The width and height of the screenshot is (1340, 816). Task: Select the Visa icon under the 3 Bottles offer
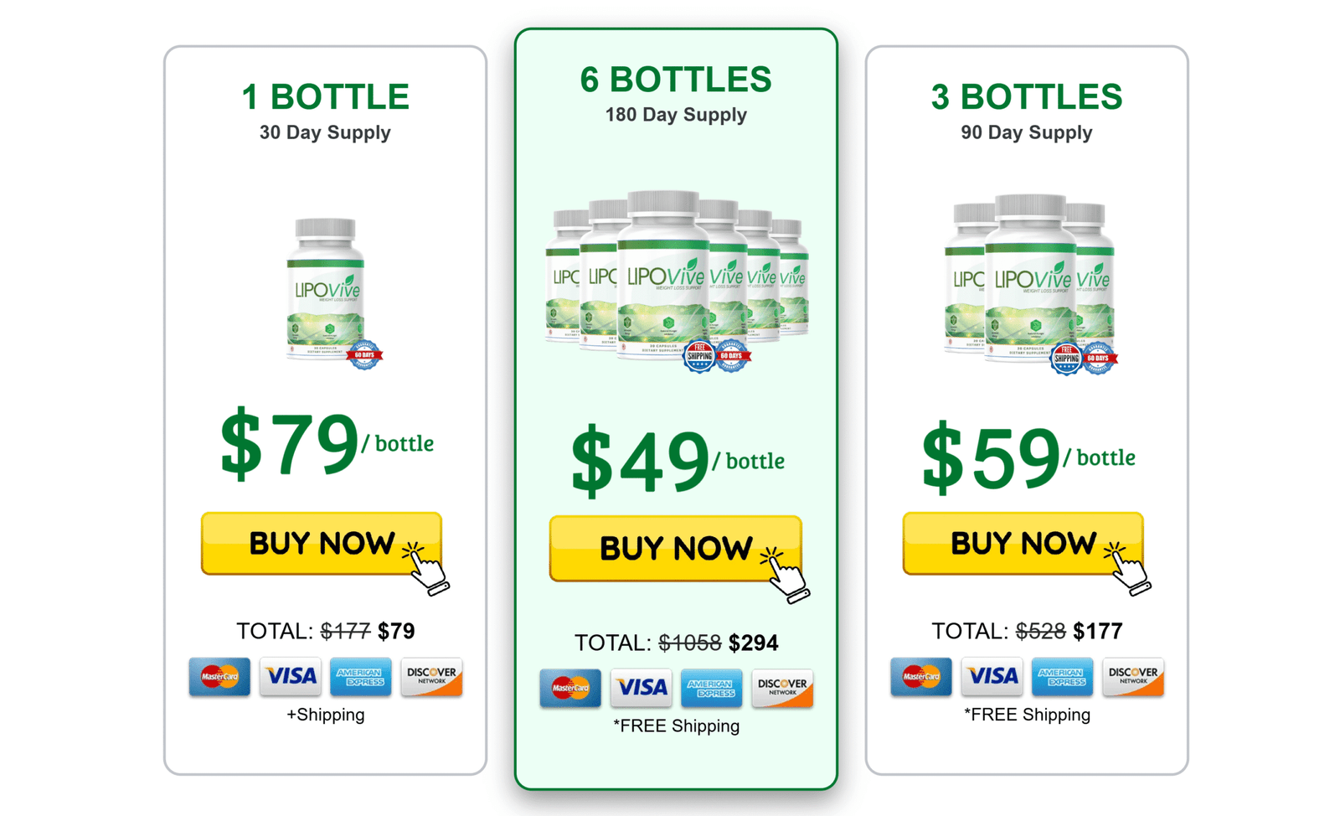coord(992,677)
